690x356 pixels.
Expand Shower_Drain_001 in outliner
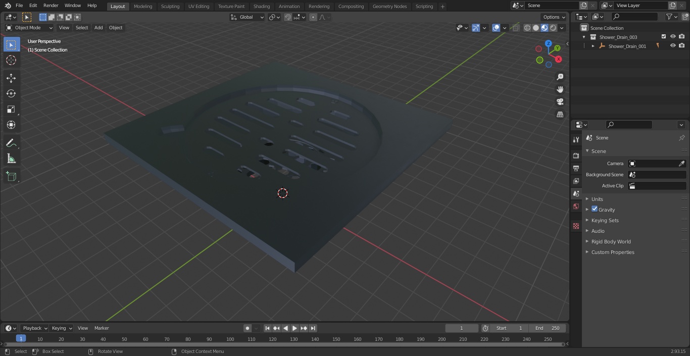point(593,46)
